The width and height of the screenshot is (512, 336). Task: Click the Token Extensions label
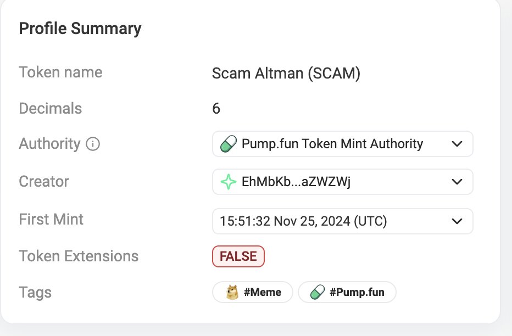[x=79, y=256]
